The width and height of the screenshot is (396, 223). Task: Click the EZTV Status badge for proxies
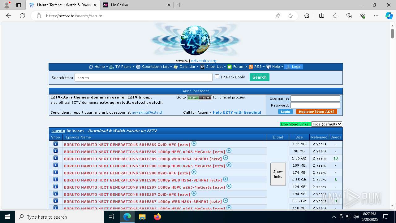click(x=199, y=98)
